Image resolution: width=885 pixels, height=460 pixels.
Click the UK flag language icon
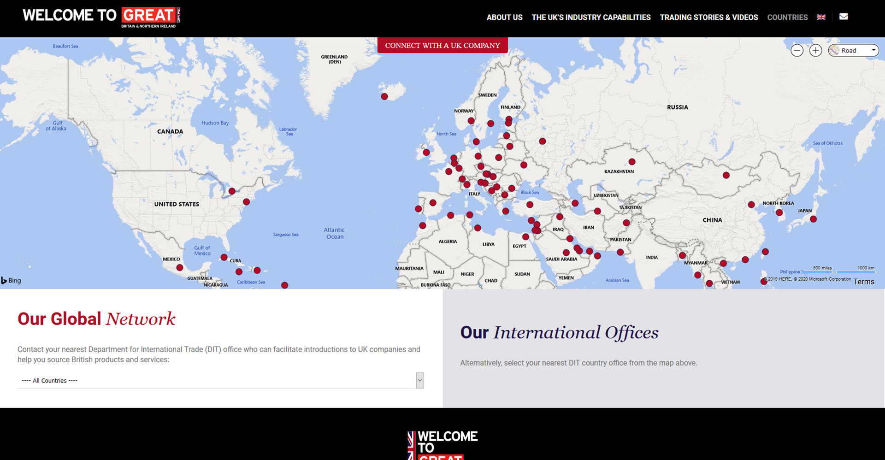pos(821,17)
